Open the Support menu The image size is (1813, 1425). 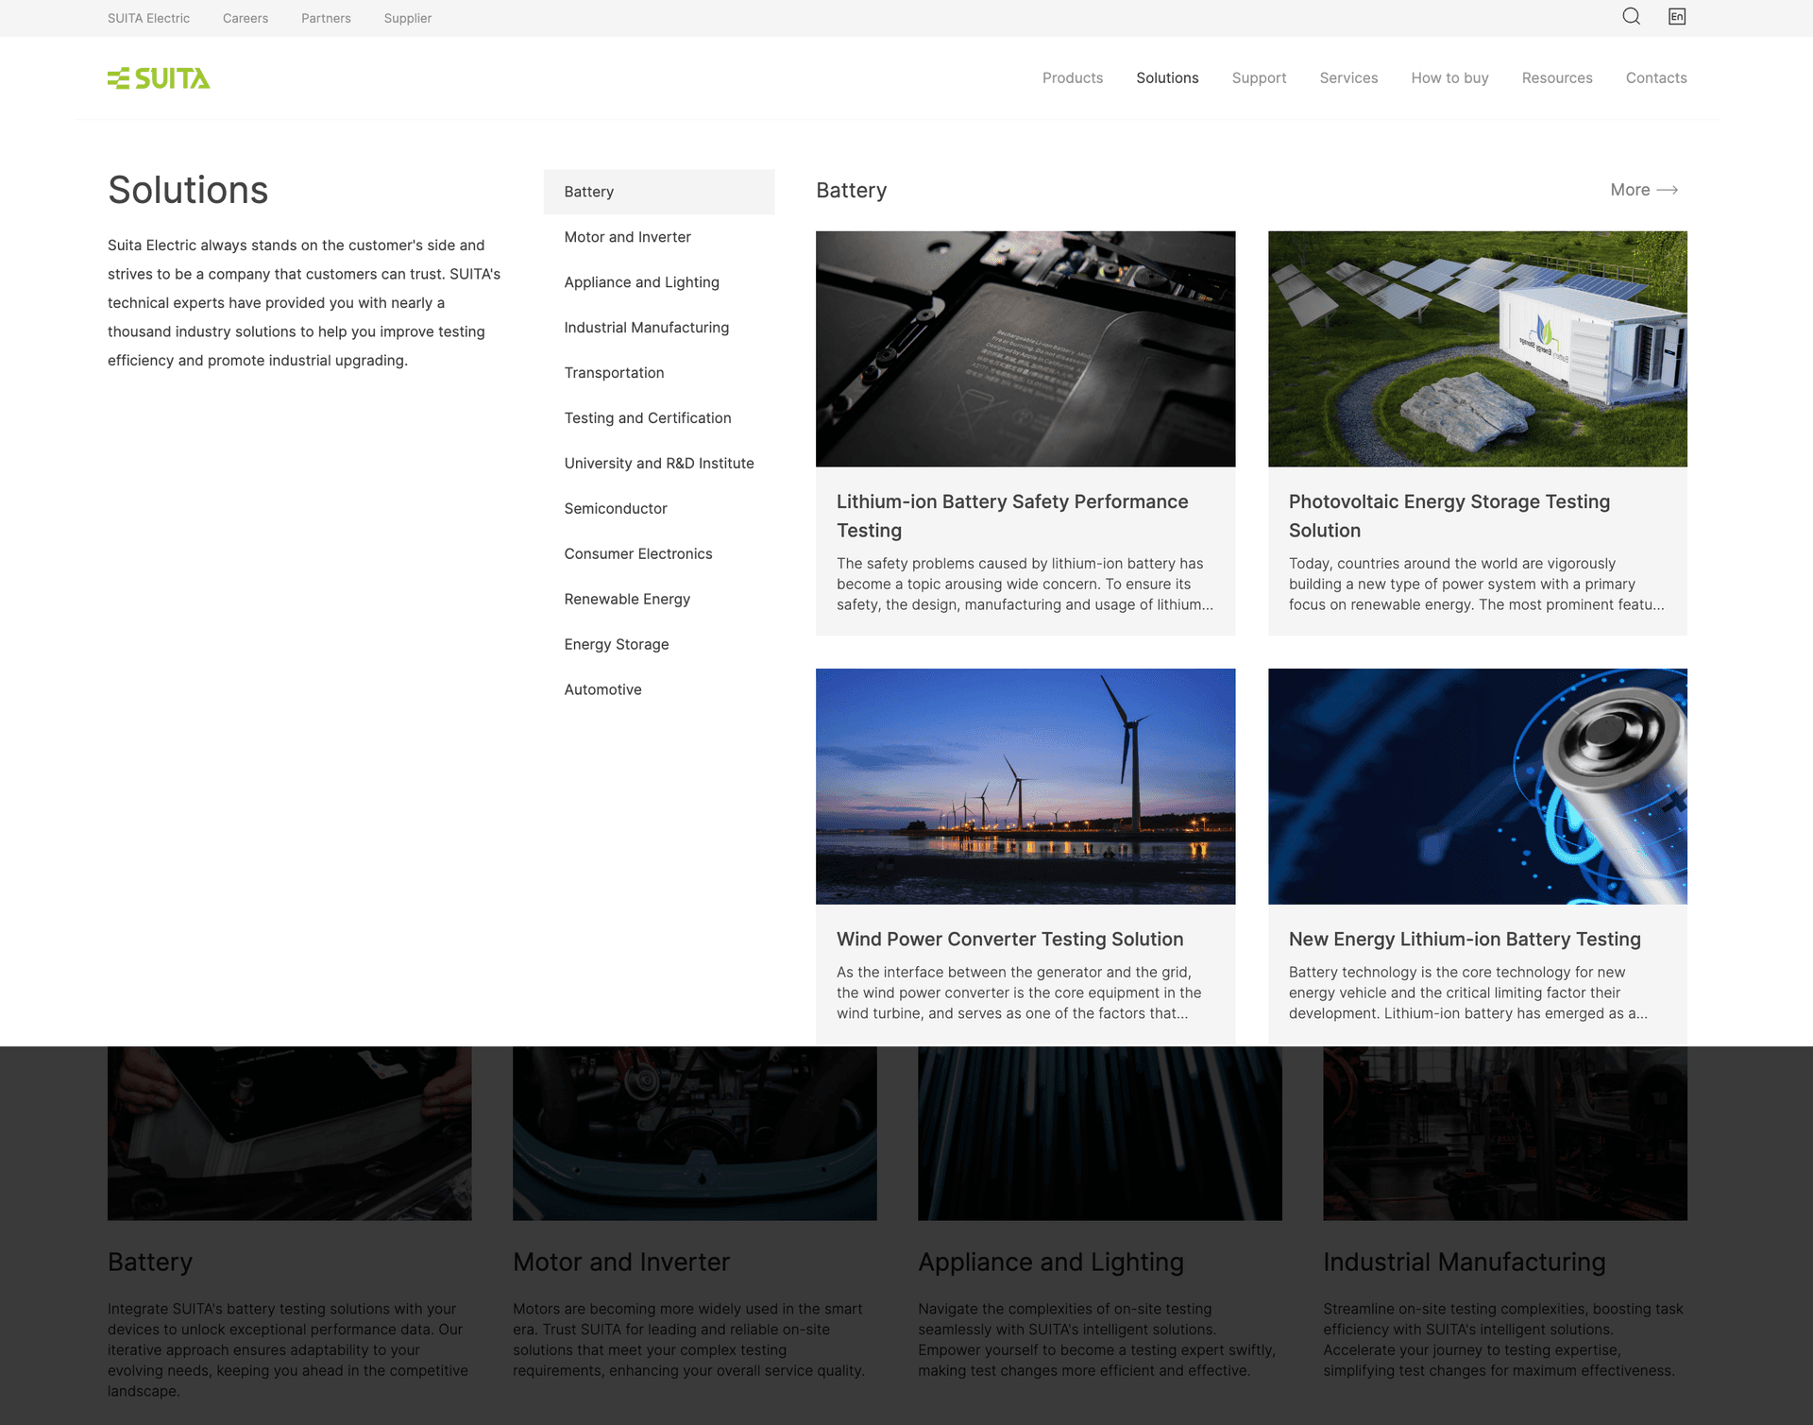1259,77
